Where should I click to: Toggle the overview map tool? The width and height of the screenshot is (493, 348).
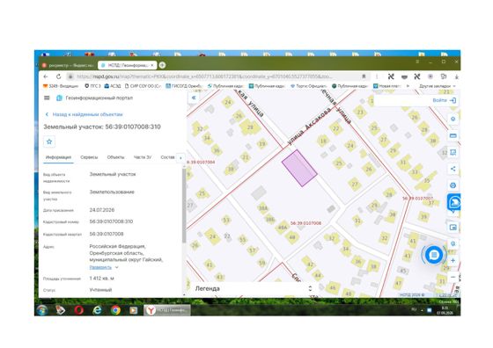[x=453, y=228]
